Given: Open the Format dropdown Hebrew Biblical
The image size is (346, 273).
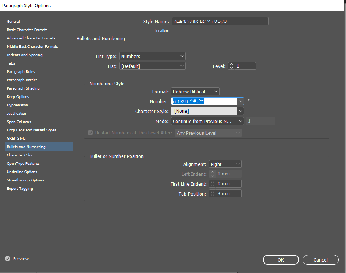Looking at the screenshot, I should [x=195, y=92].
